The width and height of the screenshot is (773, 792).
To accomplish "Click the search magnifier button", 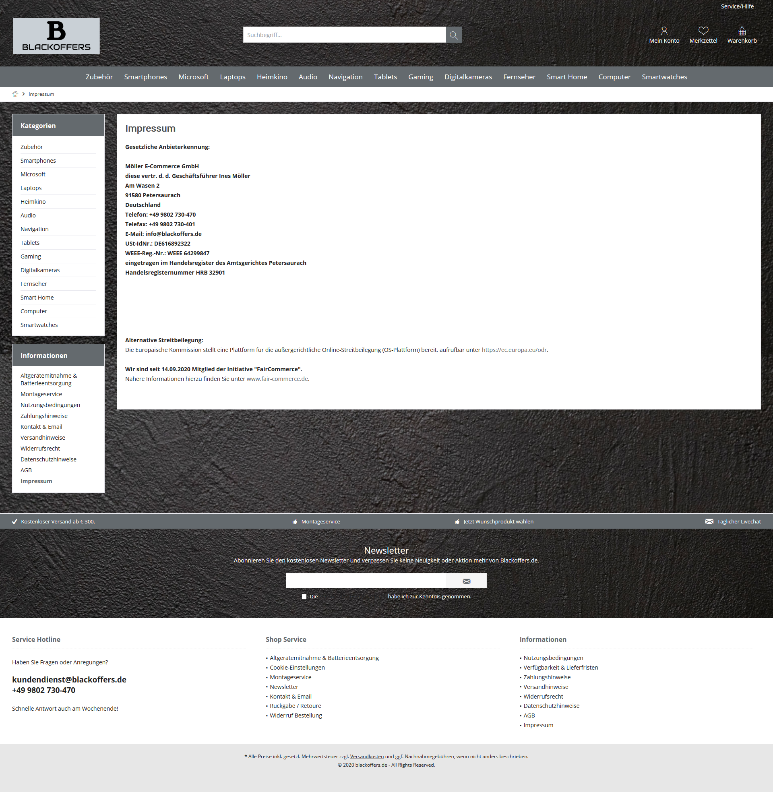I will click(453, 35).
